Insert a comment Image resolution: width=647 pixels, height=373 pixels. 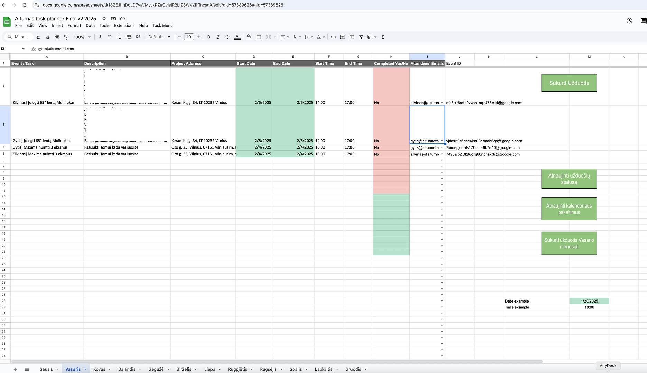(343, 37)
